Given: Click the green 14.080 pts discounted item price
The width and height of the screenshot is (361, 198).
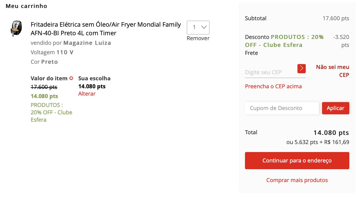Looking at the screenshot, I should pyautogui.click(x=44, y=96).
